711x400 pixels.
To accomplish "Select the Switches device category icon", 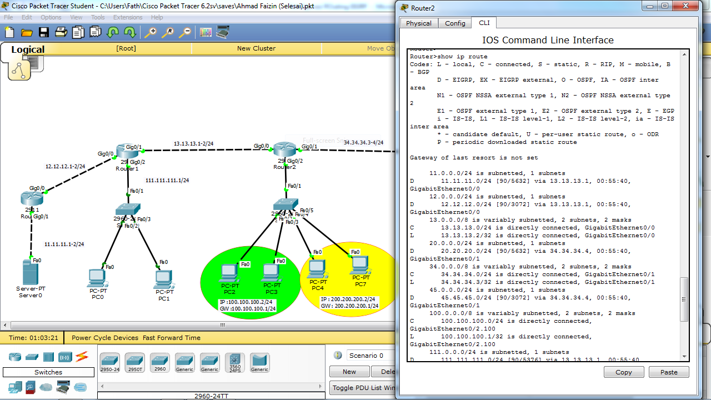I will pyautogui.click(x=32, y=357).
